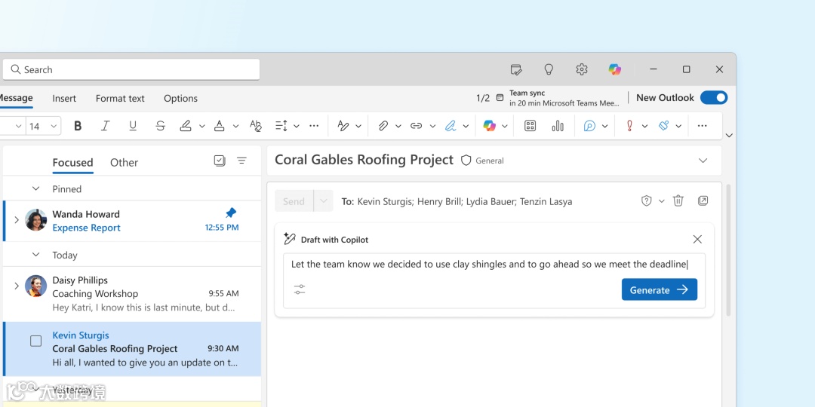Click the High importance exclamation icon
Image resolution: width=815 pixels, height=407 pixels.
pos(629,126)
